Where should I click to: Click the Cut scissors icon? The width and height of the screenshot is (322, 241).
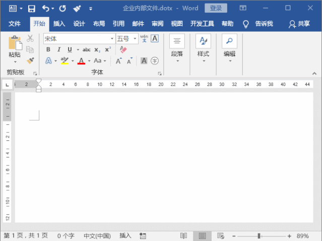click(30, 38)
